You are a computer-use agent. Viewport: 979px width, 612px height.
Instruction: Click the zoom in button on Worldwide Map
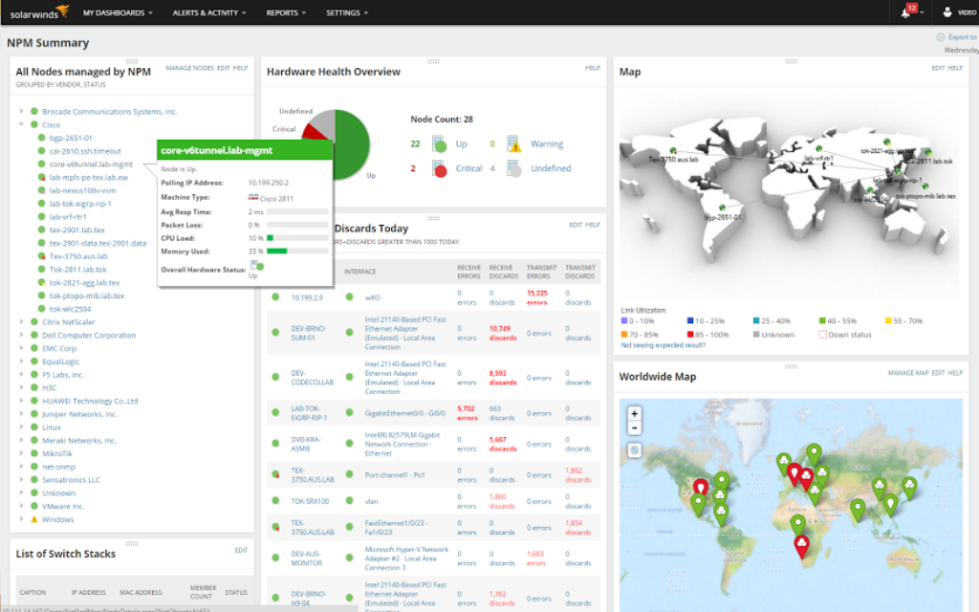[x=634, y=415]
